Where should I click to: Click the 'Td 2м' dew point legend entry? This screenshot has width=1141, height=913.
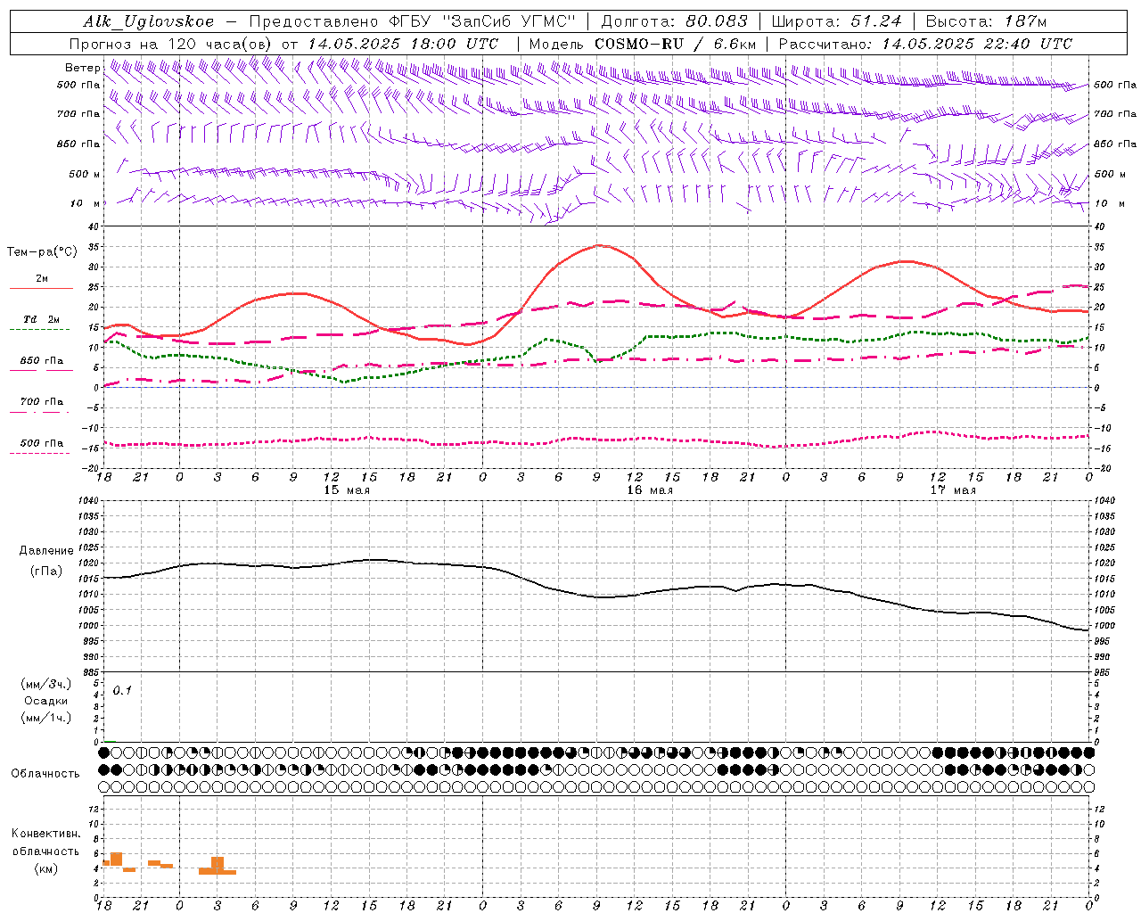(41, 319)
